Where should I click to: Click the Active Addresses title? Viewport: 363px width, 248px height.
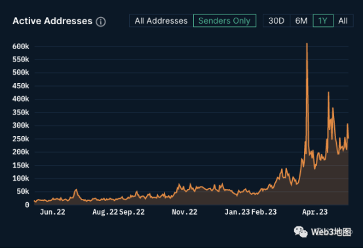52,21
